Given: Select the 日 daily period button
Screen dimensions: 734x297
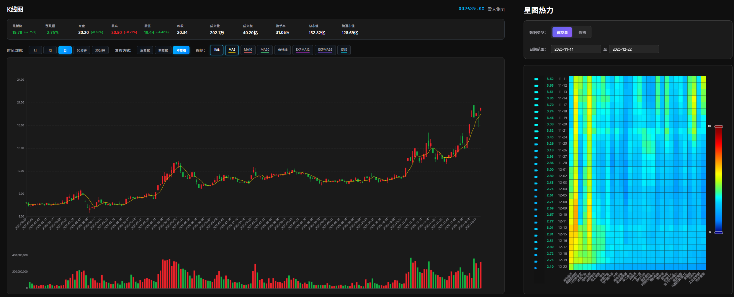Looking at the screenshot, I should pos(65,50).
